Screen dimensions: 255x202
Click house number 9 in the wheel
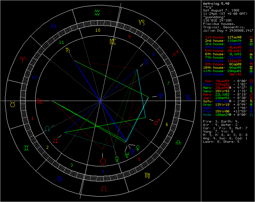129,37
